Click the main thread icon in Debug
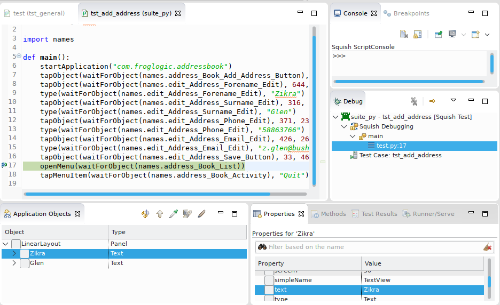This screenshot has width=500, height=305. [x=362, y=137]
